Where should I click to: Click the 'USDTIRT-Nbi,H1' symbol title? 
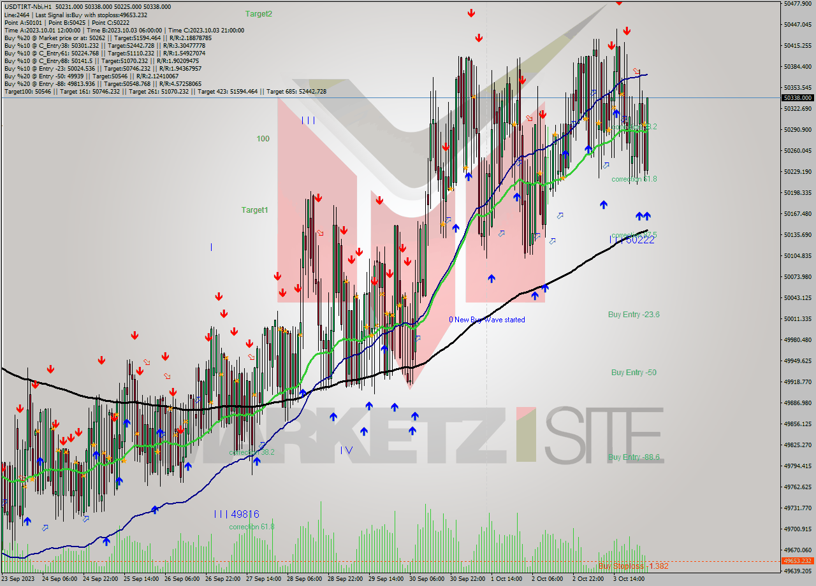point(29,6)
